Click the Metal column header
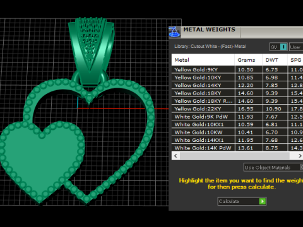This screenshot has height=227, width=303. point(203,60)
